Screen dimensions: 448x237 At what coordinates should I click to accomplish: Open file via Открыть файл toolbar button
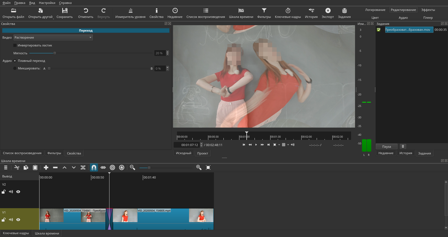(x=13, y=13)
